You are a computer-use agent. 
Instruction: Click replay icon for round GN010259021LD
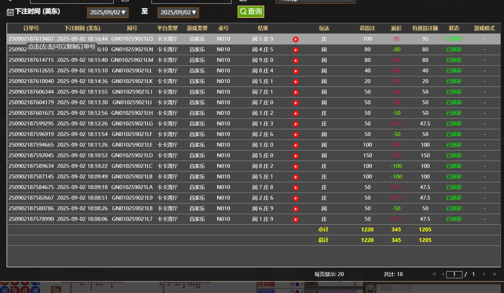pos(295,156)
